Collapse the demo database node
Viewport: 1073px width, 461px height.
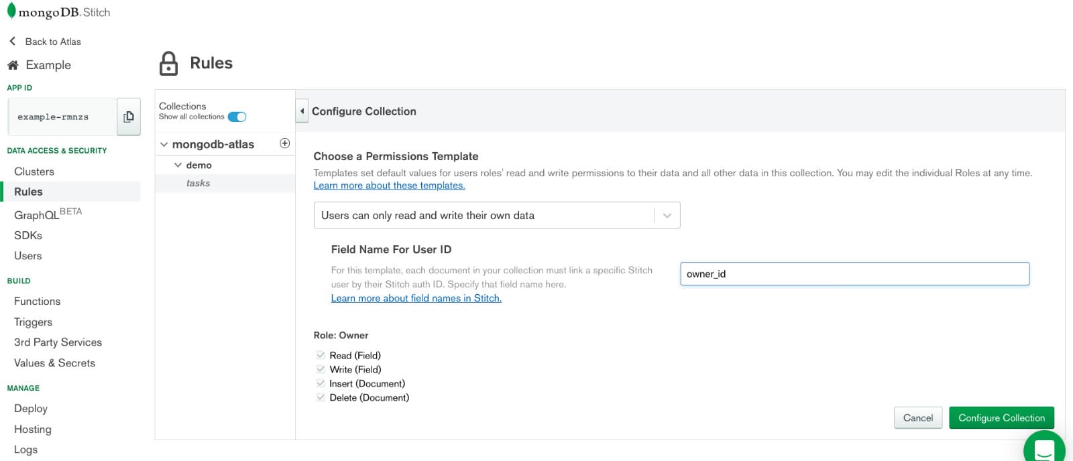[x=178, y=165]
